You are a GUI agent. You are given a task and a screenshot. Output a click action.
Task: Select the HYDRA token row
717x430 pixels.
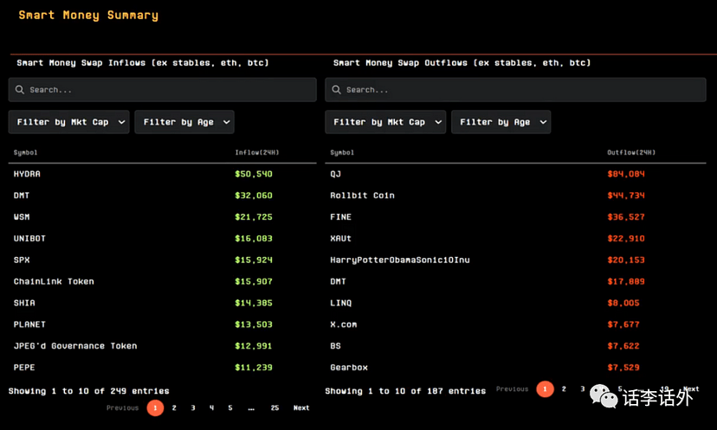pyautogui.click(x=27, y=174)
